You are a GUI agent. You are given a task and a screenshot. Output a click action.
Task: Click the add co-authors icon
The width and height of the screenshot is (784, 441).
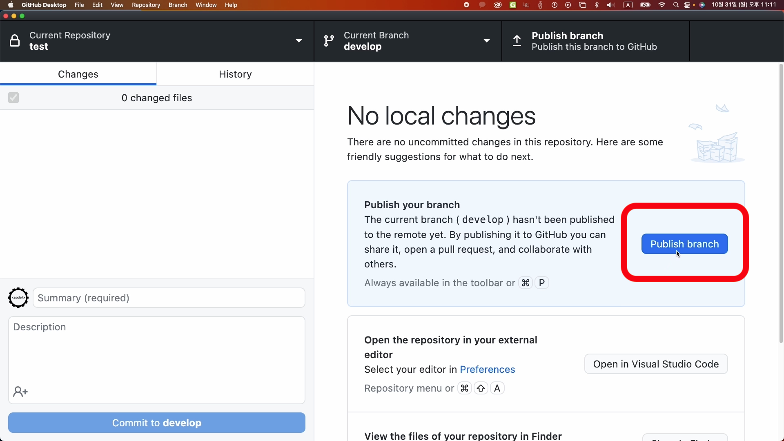20,392
